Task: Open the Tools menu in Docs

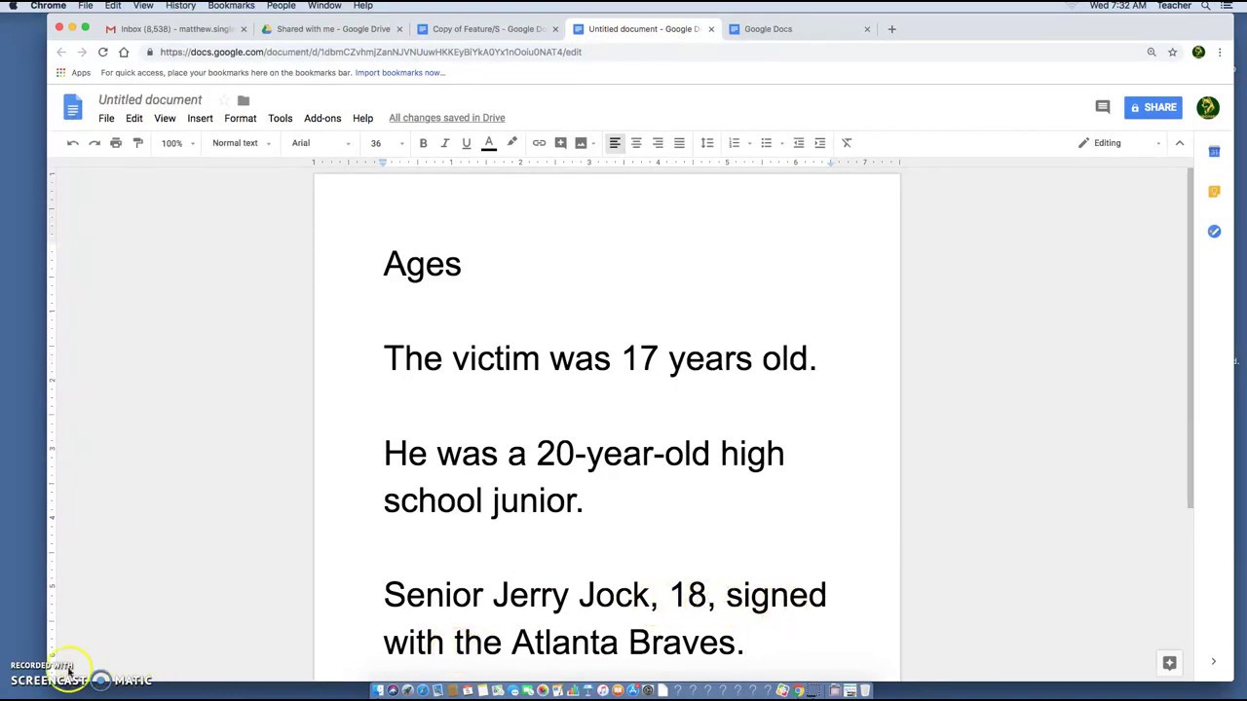Action: coord(280,118)
